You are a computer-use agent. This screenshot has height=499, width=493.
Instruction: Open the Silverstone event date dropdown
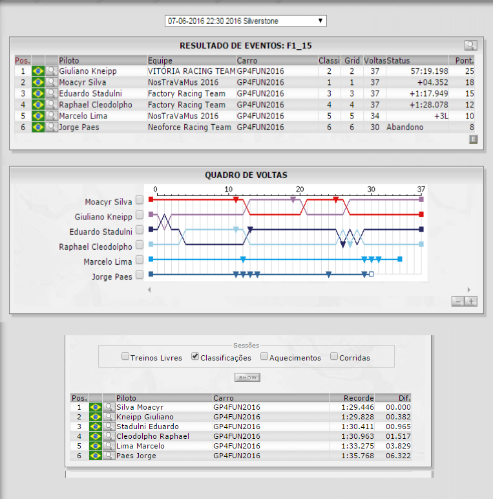(x=246, y=21)
